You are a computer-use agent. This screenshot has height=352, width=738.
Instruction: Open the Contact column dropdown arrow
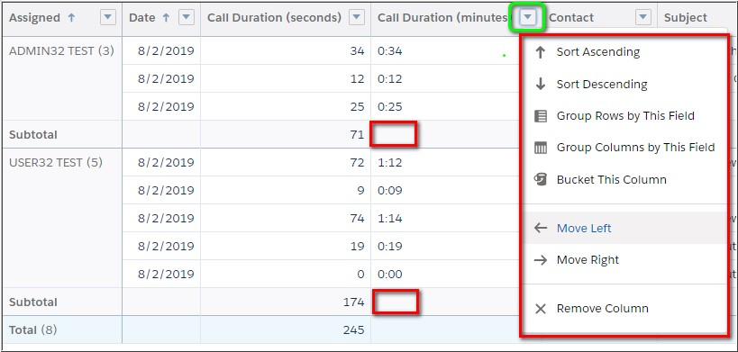[642, 18]
